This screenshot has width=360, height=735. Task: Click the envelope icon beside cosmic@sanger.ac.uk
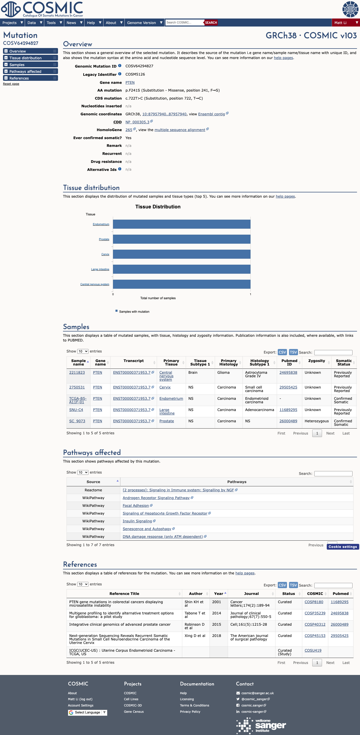coord(238,693)
